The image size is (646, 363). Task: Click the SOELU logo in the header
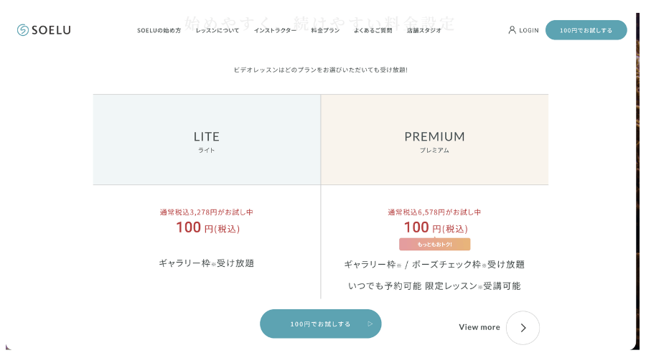click(44, 30)
